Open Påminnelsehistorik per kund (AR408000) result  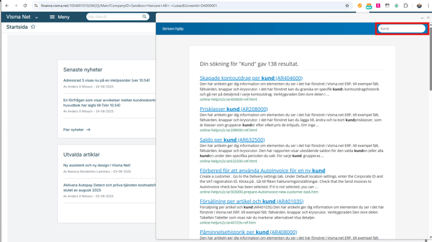point(248,232)
